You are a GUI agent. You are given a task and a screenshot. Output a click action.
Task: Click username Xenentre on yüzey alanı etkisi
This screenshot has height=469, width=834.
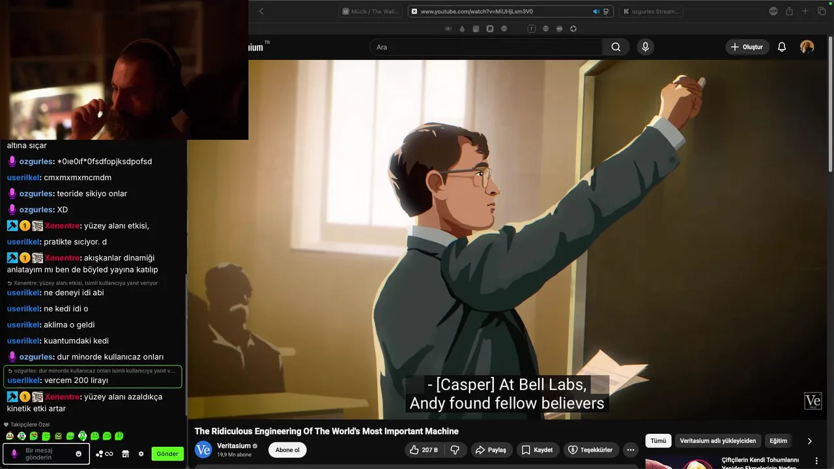click(x=63, y=226)
